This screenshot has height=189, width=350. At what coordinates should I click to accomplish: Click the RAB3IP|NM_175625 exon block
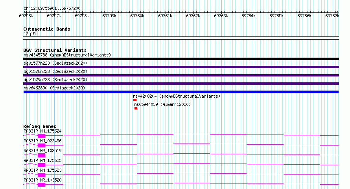click(42, 165)
